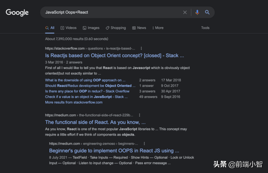This screenshot has height=173, width=268.
Task: Select the All results tab
Action: click(50, 28)
